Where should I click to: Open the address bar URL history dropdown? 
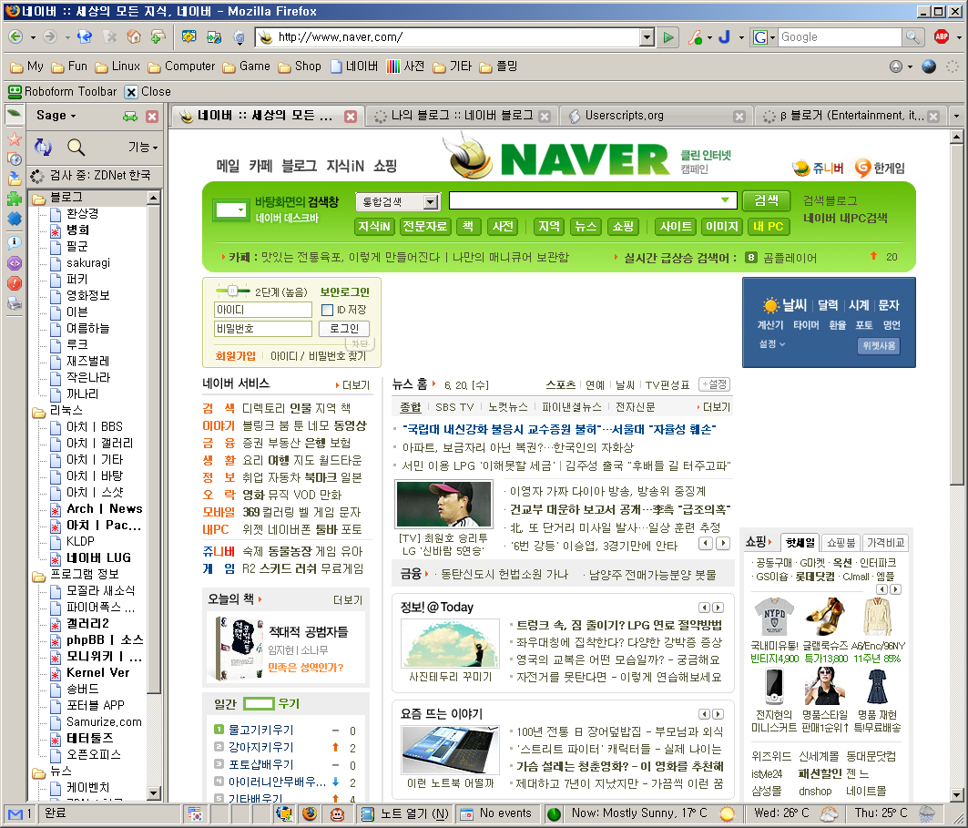[647, 37]
